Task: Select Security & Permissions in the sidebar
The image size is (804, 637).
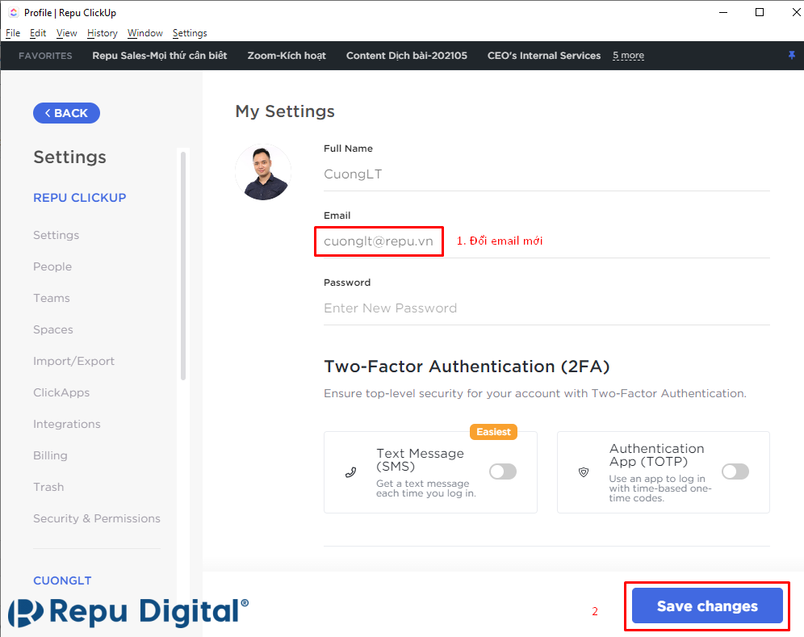Action: (x=97, y=518)
